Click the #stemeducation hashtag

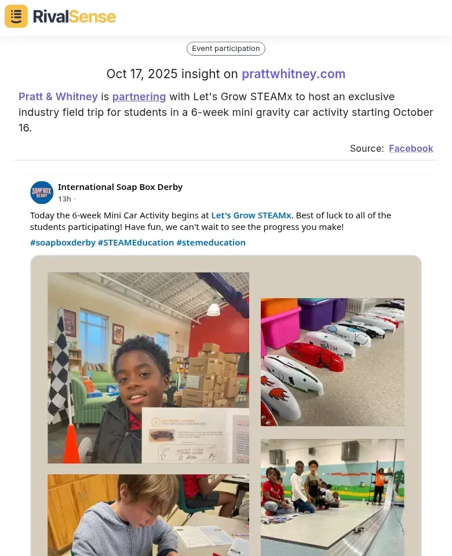click(x=211, y=243)
